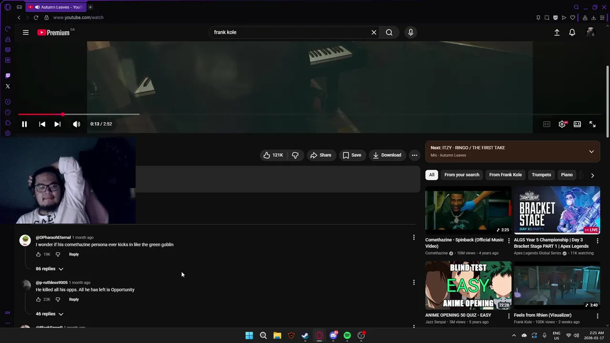
Task: Open options for ALGS Championship video
Action: pyautogui.click(x=597, y=241)
